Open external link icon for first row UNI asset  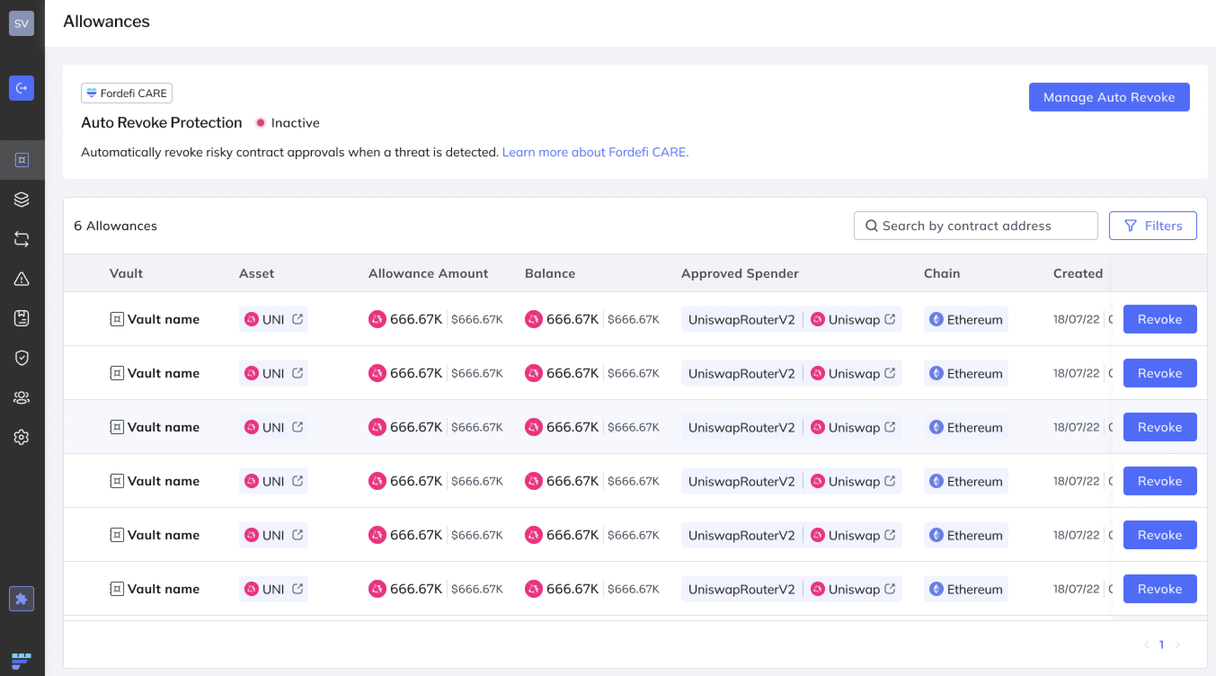297,319
